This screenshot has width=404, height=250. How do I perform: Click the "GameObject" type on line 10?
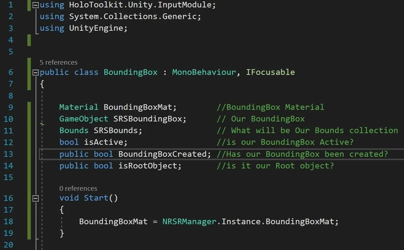(84, 119)
